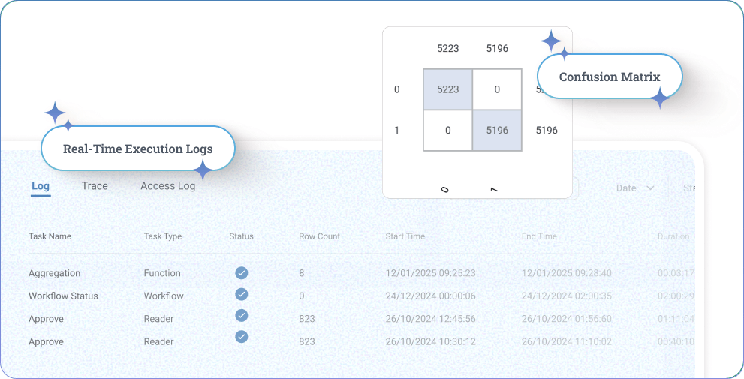Screen dimensions: 744x379
Task: Sort by the Task Name column header
Action: 50,236
